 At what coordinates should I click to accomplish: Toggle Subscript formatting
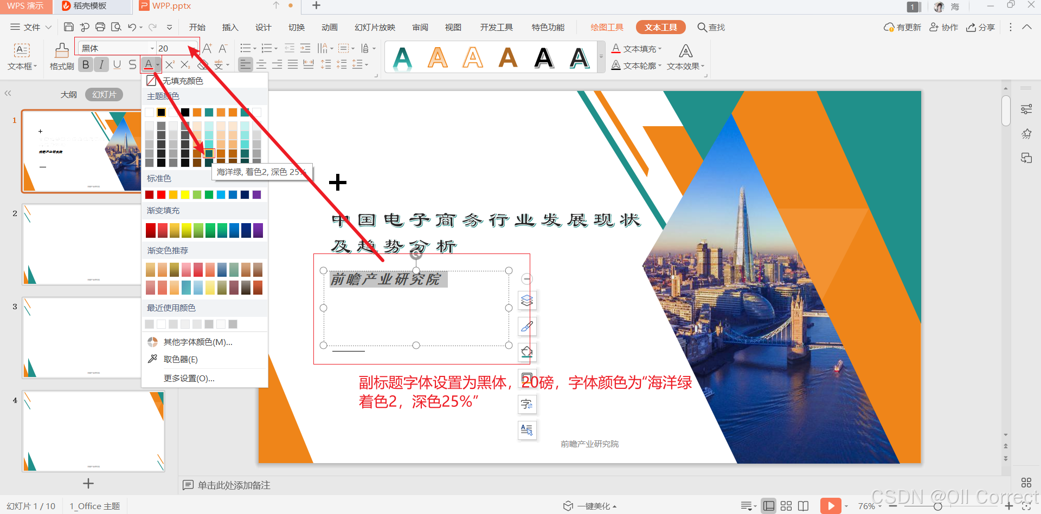tap(185, 65)
